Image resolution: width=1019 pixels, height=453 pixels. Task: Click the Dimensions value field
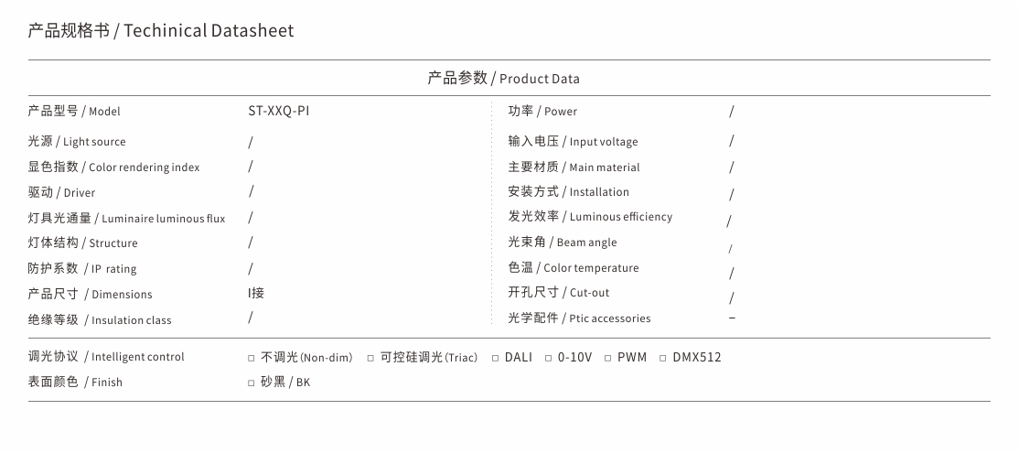[x=256, y=293]
